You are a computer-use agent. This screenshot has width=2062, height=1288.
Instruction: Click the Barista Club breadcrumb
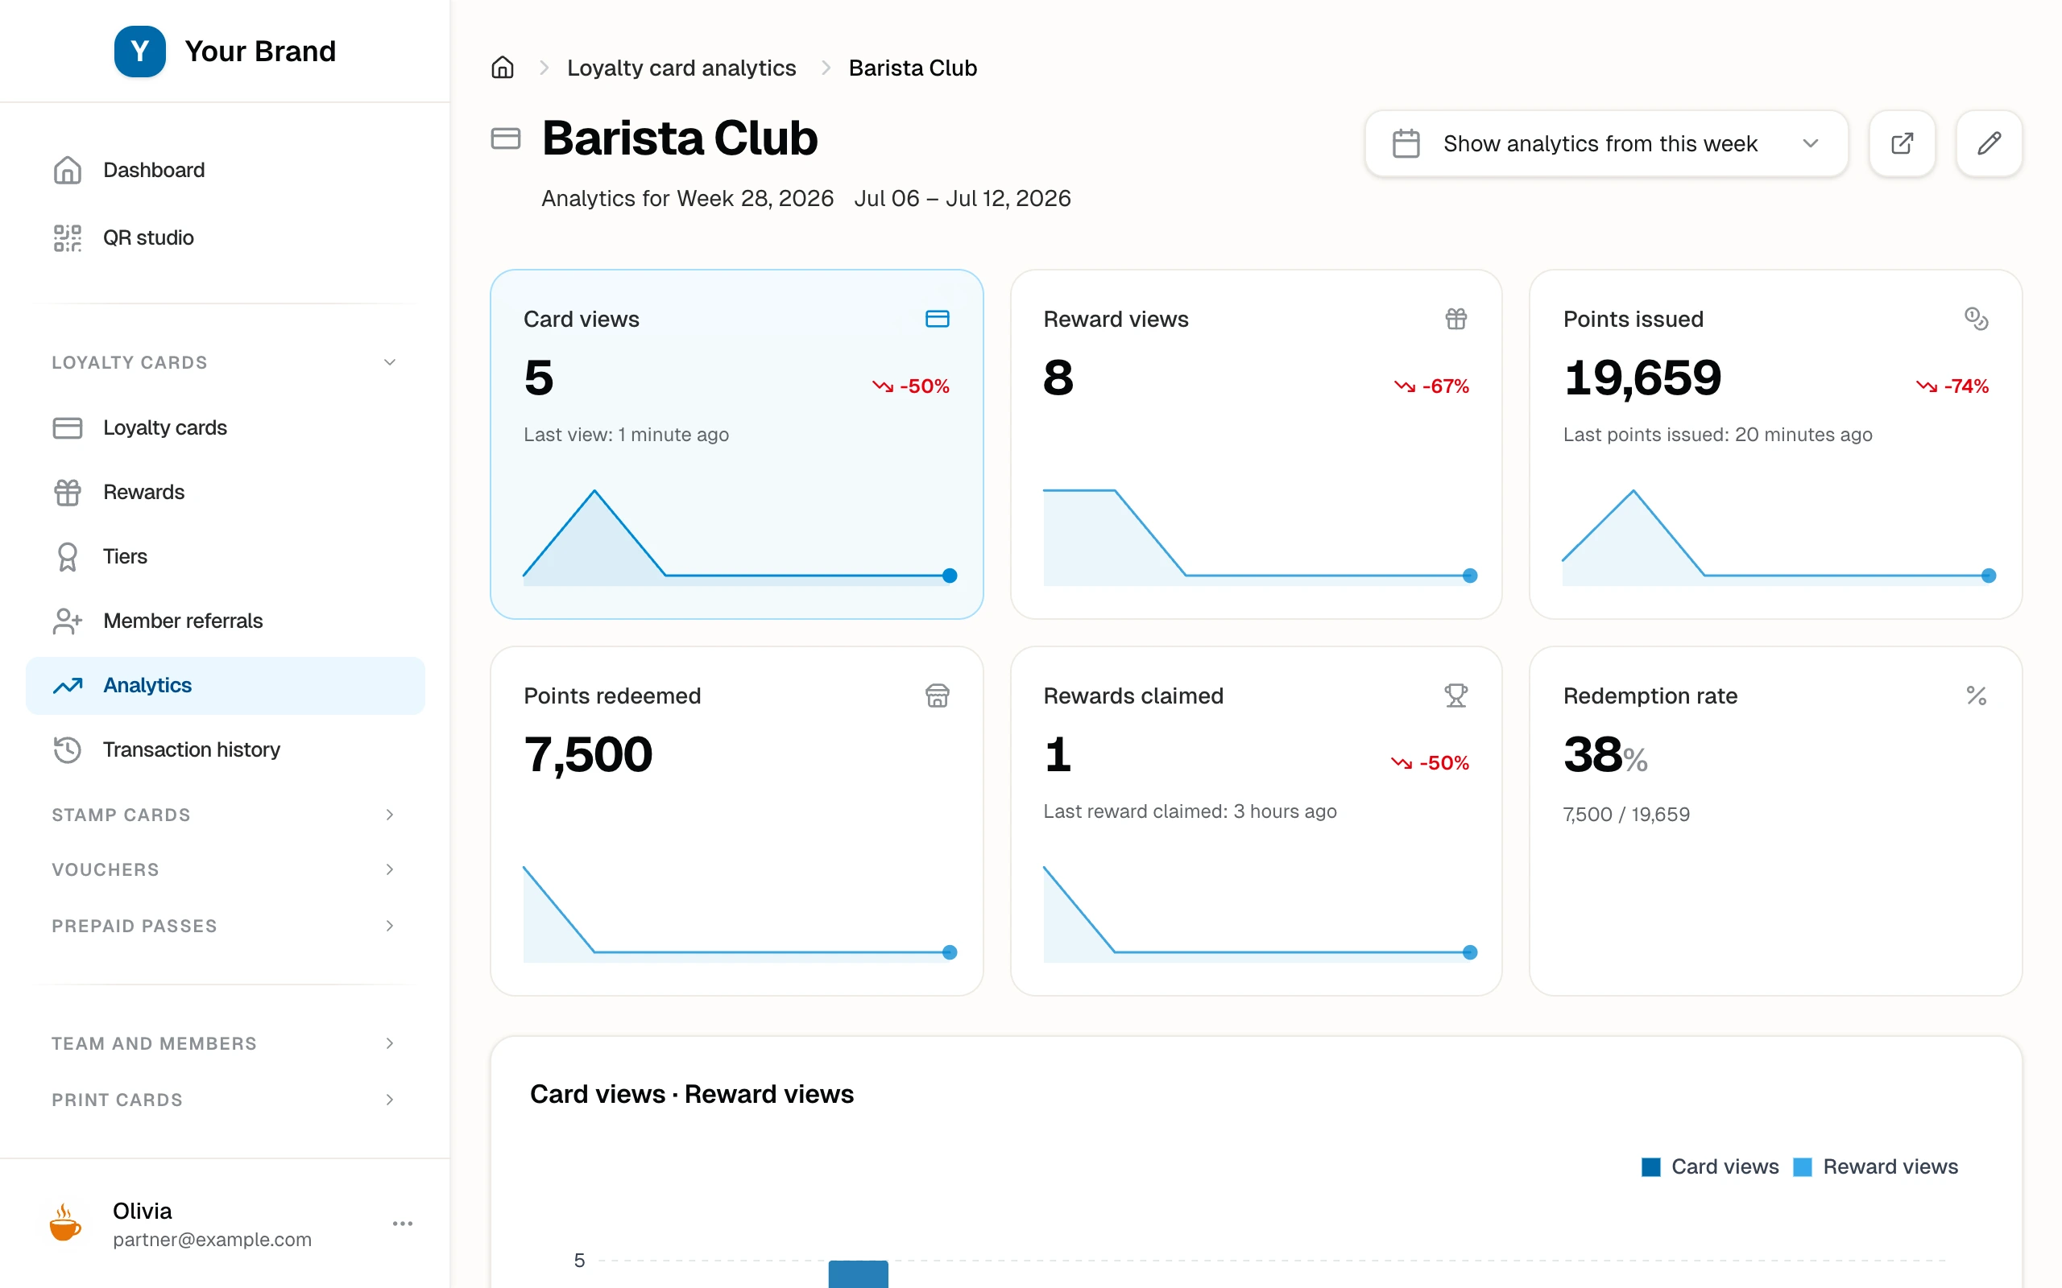913,68
